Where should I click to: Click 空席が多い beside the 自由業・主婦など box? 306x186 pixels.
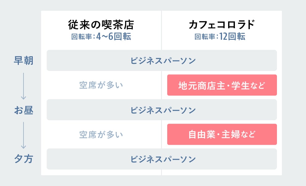pos(101,135)
